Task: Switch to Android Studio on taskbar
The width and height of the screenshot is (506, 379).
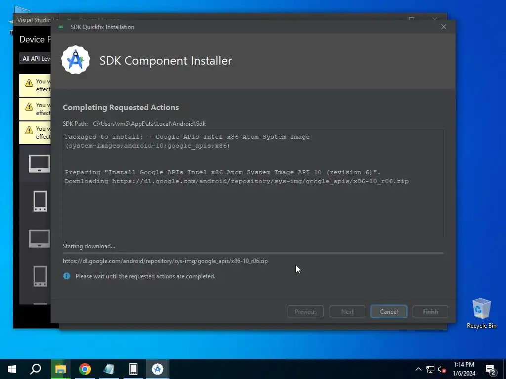Action: pyautogui.click(x=158, y=369)
